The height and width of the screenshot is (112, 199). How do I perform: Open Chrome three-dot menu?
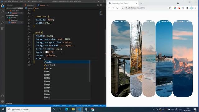tap(196, 8)
